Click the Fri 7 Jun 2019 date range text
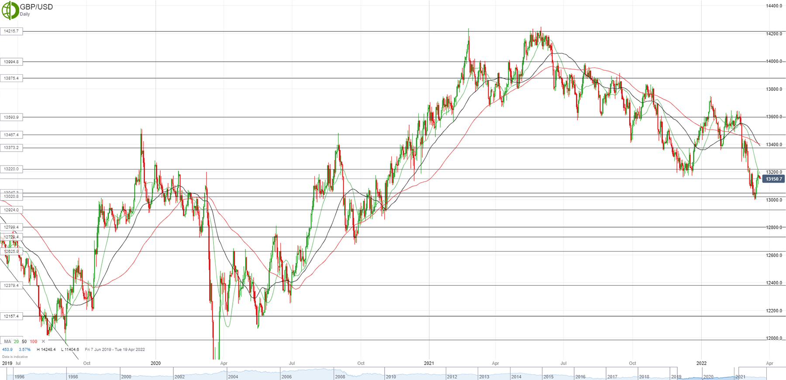The height and width of the screenshot is (380, 786). pos(115,349)
